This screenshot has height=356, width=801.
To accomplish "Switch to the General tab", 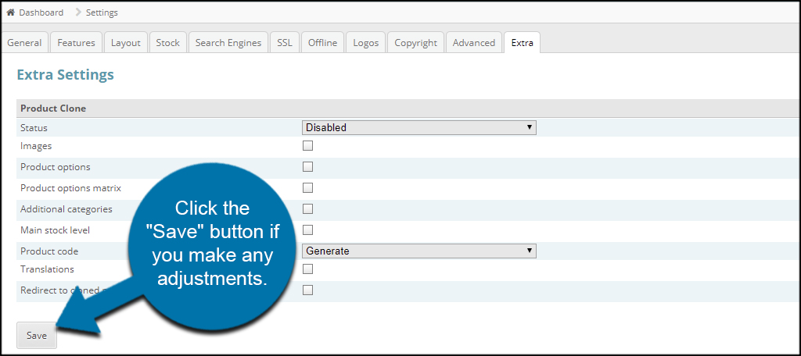I will coord(24,43).
